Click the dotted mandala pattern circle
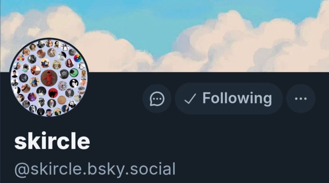 point(62,86)
